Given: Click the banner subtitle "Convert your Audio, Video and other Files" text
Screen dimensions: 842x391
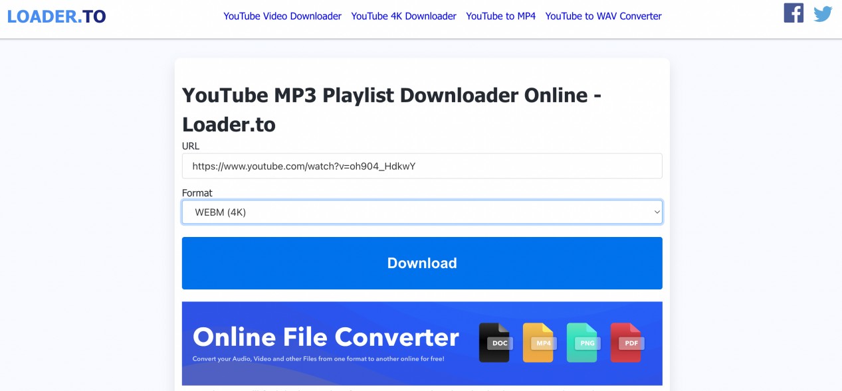Looking at the screenshot, I should pyautogui.click(x=318, y=359).
